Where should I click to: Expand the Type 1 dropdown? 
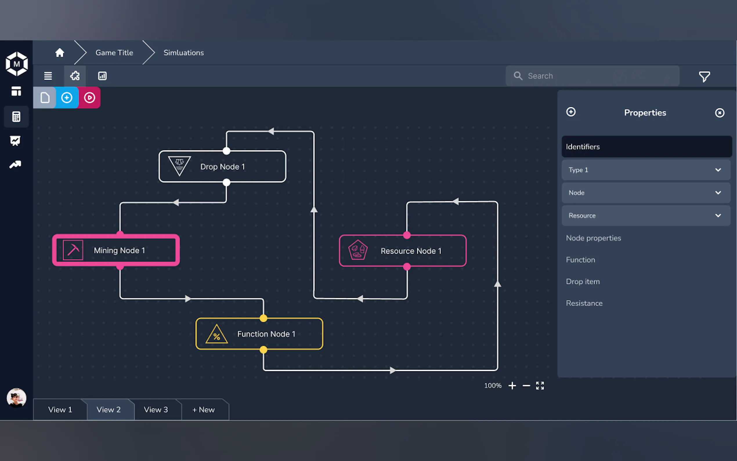646,170
